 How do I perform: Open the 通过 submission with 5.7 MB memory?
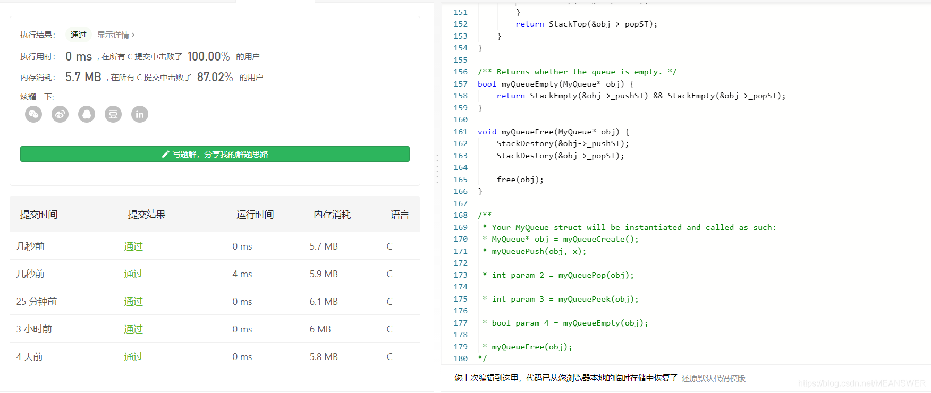133,246
